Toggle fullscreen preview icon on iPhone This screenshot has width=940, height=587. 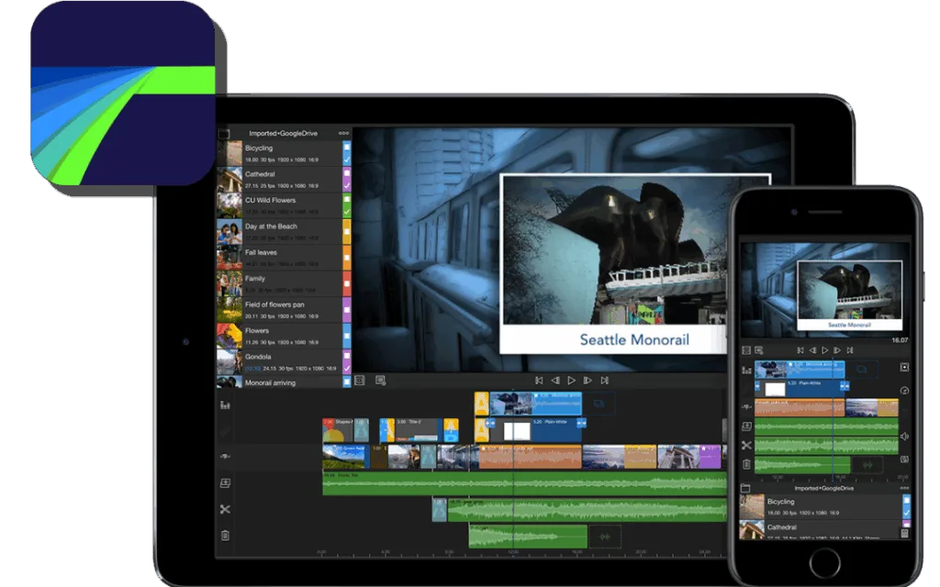[x=746, y=350]
